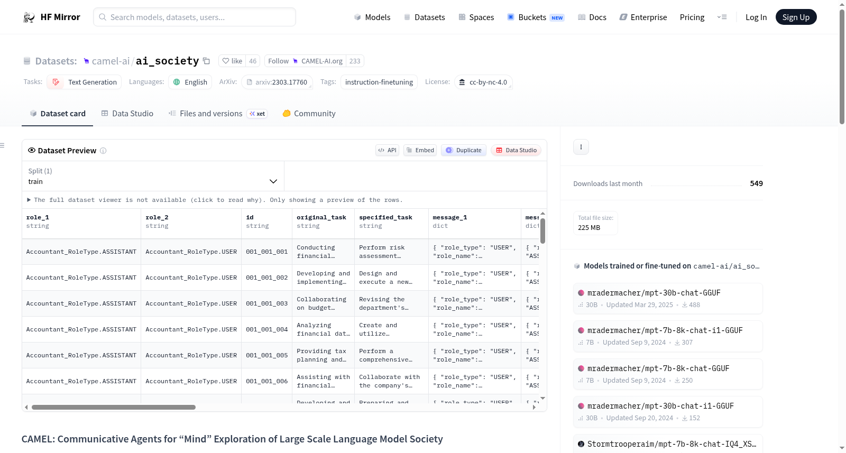
Task: Expand the navigation overflow menu
Action: click(x=722, y=17)
